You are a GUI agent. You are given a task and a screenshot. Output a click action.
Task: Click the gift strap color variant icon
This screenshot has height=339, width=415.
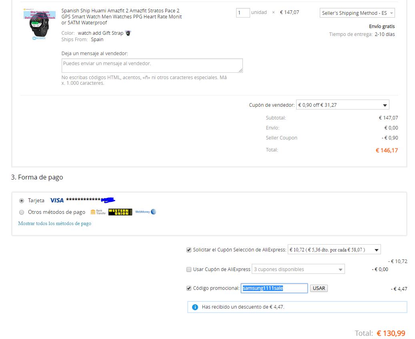click(128, 33)
